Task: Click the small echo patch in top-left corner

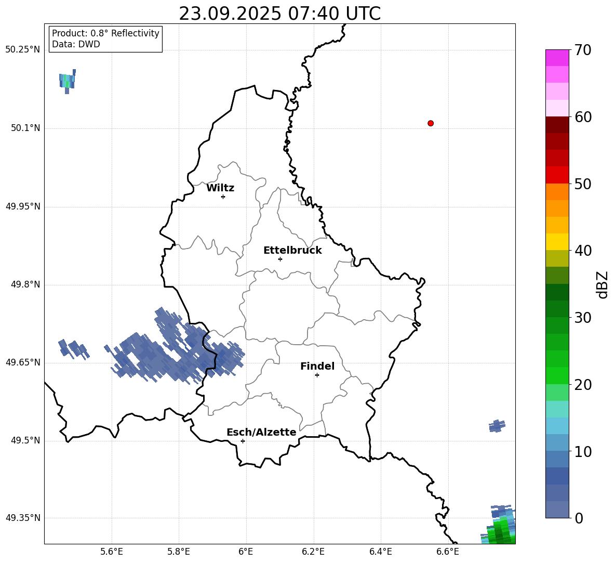Action: tap(68, 81)
